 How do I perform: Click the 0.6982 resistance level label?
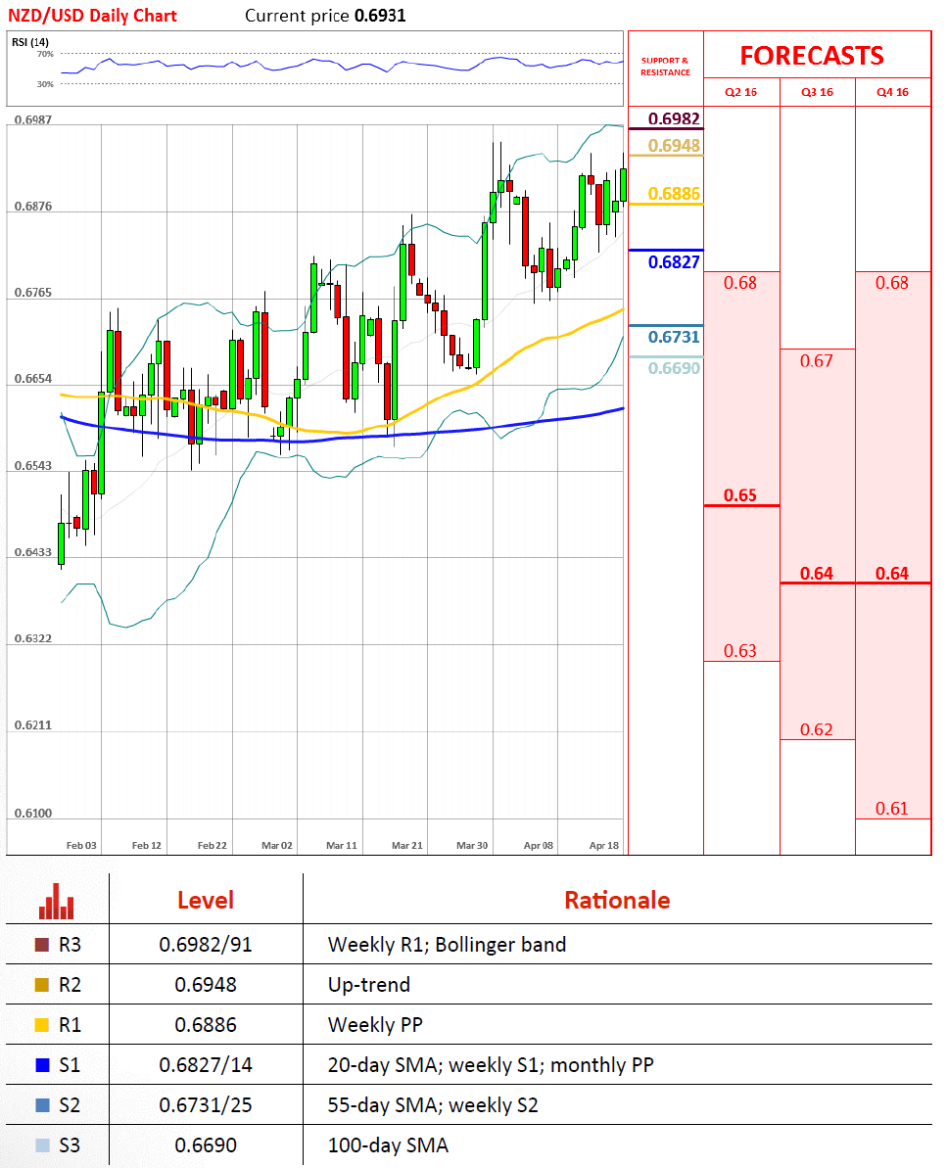[x=674, y=118]
